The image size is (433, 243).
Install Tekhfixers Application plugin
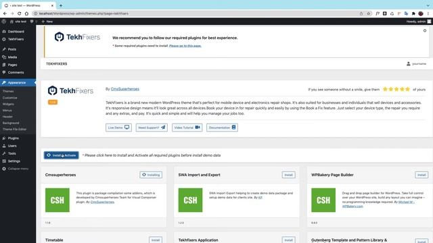click(x=289, y=240)
